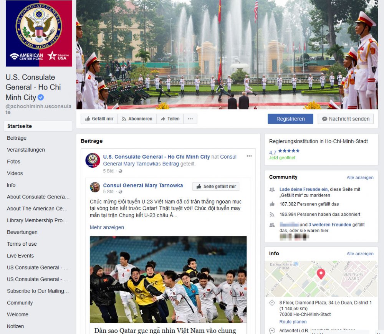This screenshot has width=384, height=334.
Task: Open the Fotos section
Action: pos(13,161)
